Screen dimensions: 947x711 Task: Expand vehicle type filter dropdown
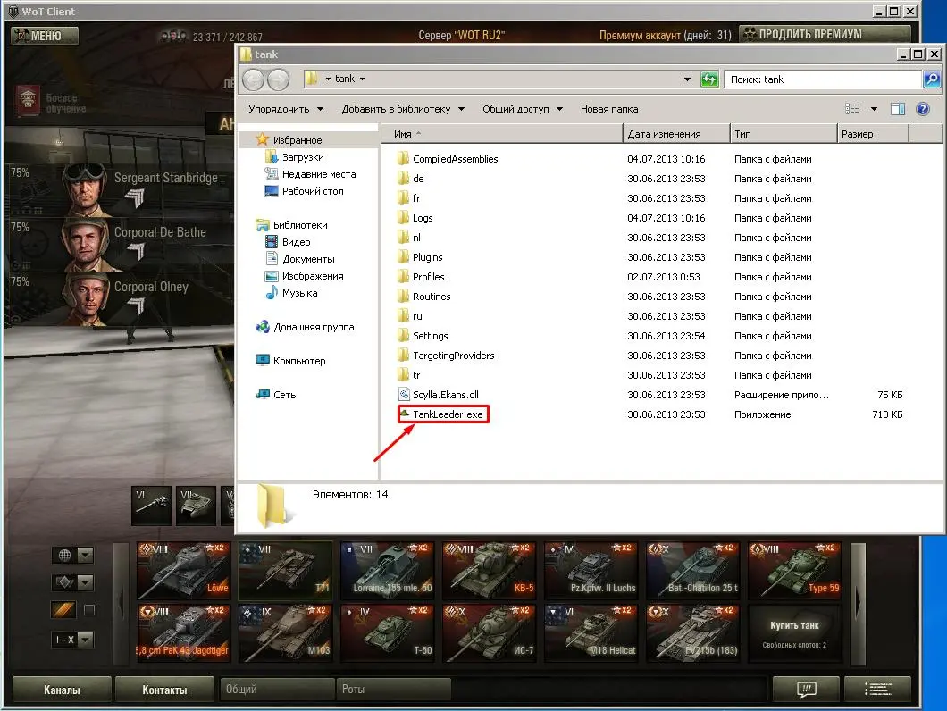pyautogui.click(x=85, y=582)
